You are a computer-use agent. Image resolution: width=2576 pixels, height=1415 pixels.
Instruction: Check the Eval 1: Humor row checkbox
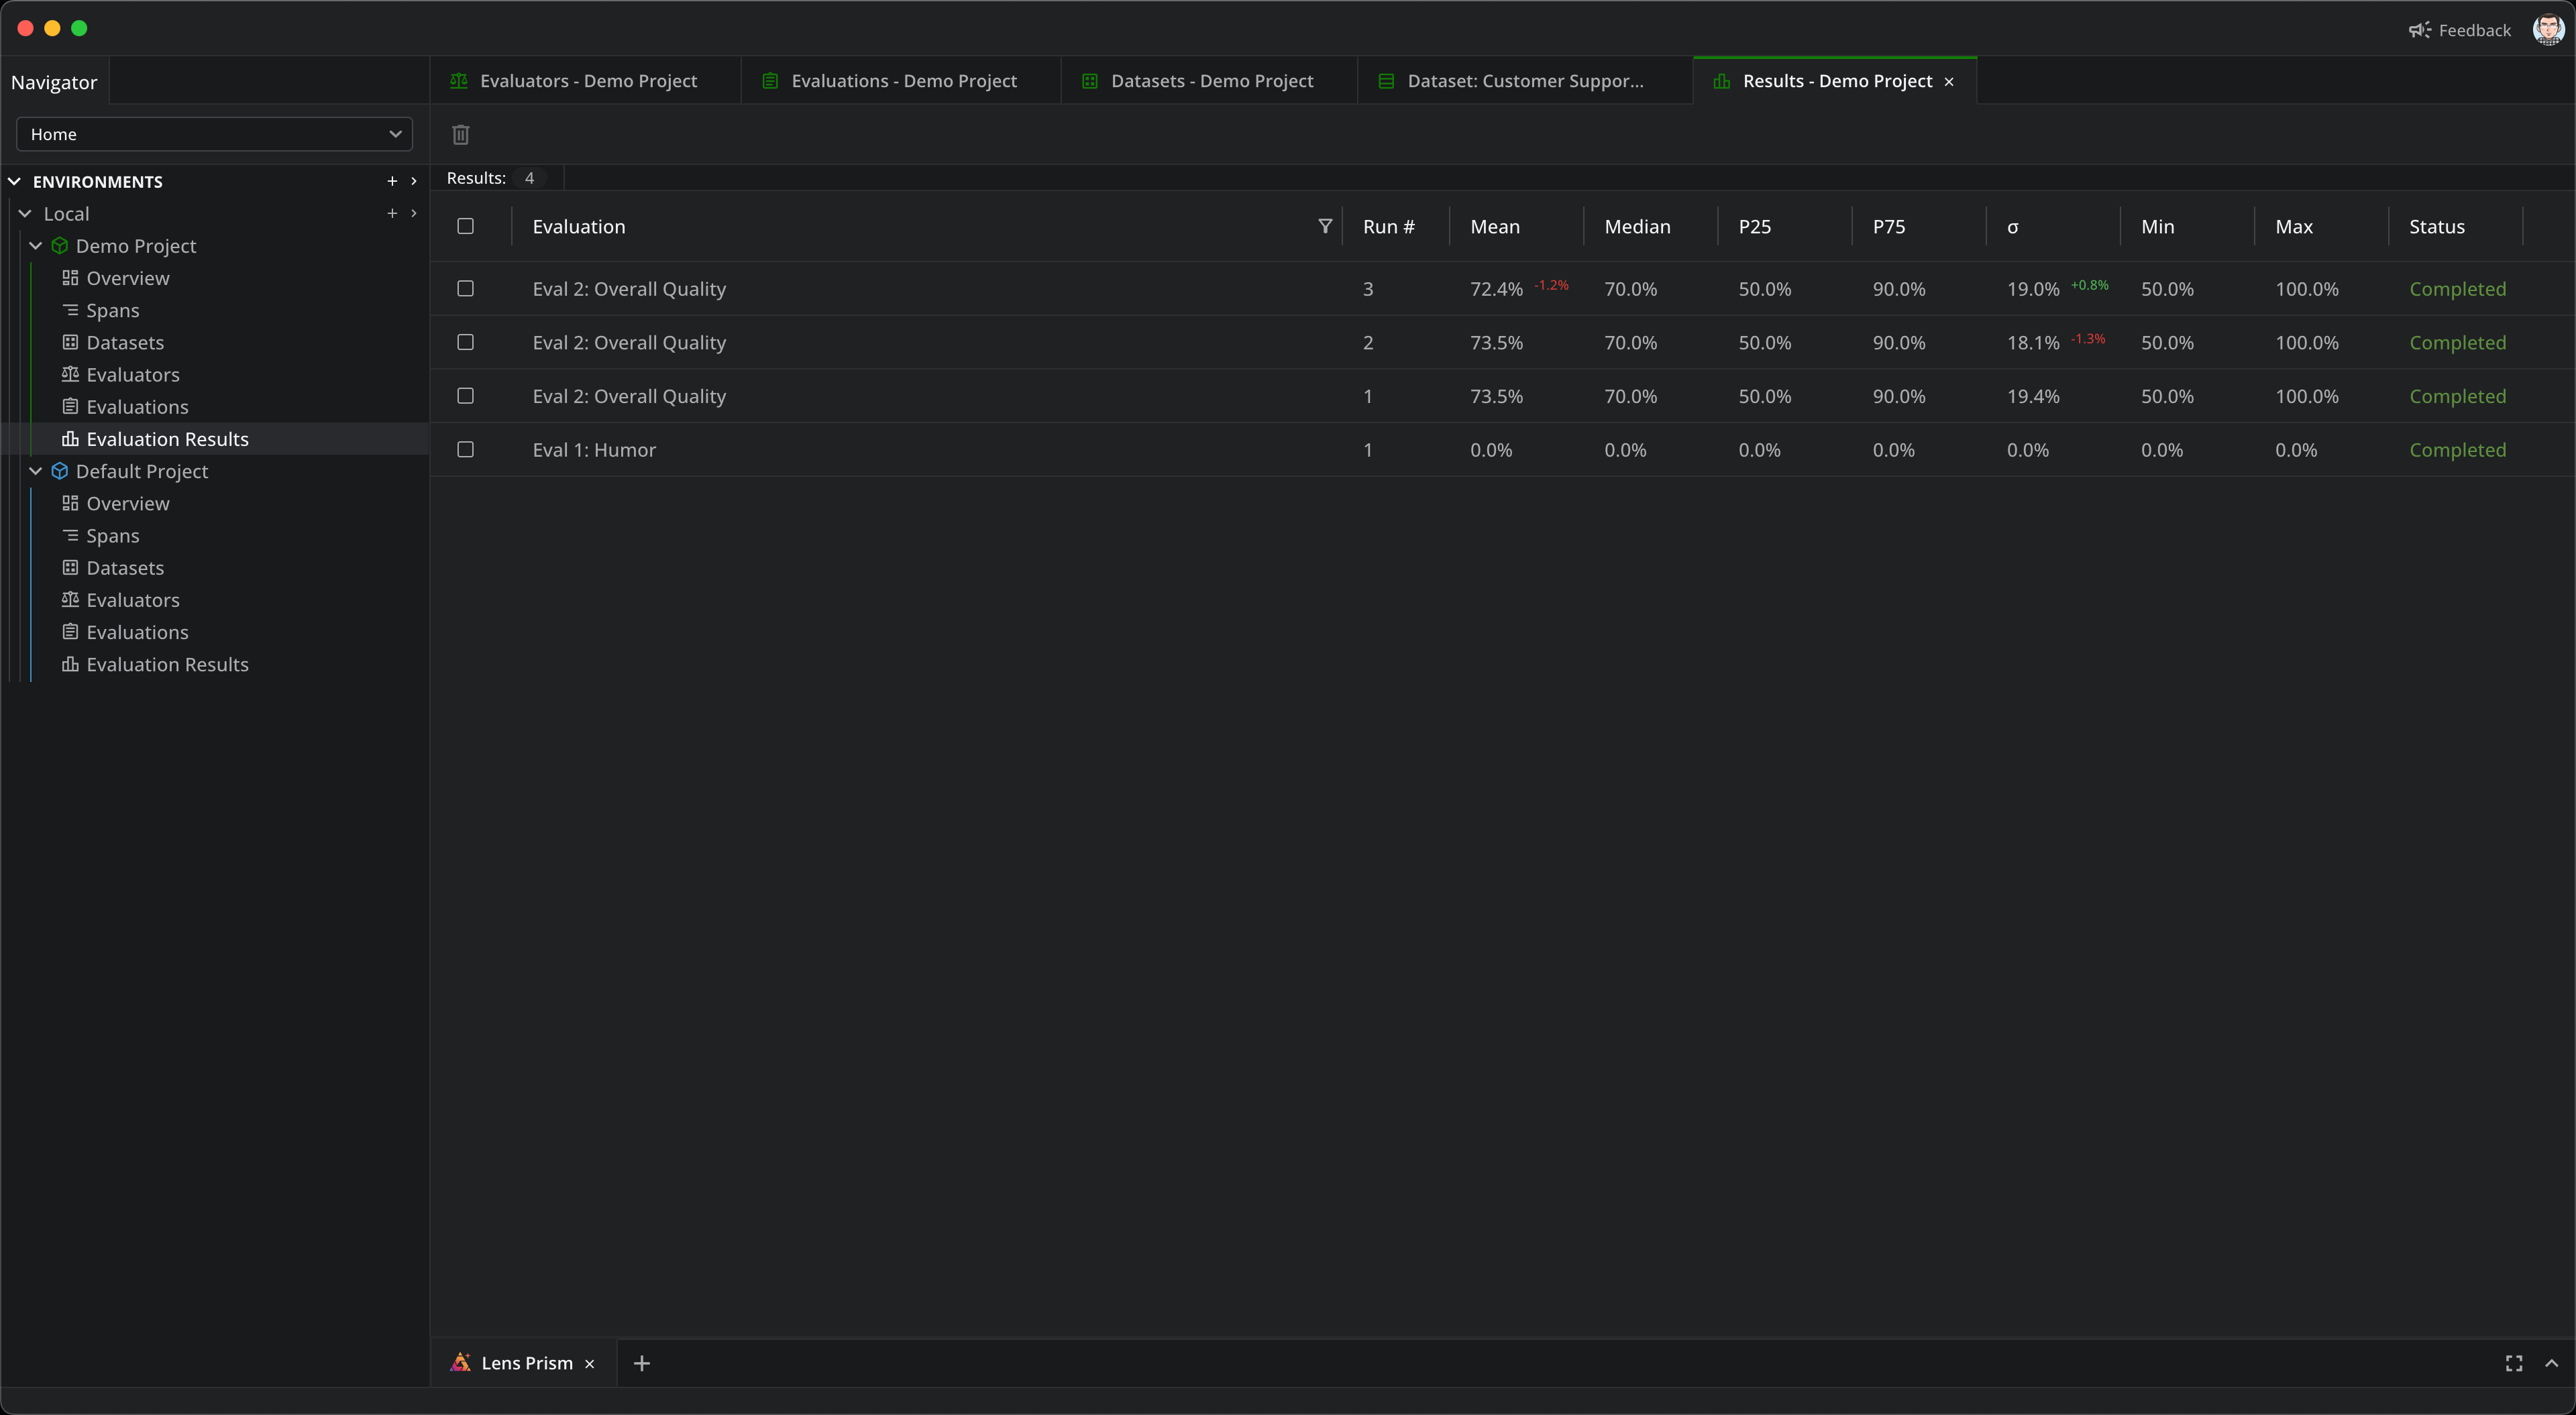465,450
